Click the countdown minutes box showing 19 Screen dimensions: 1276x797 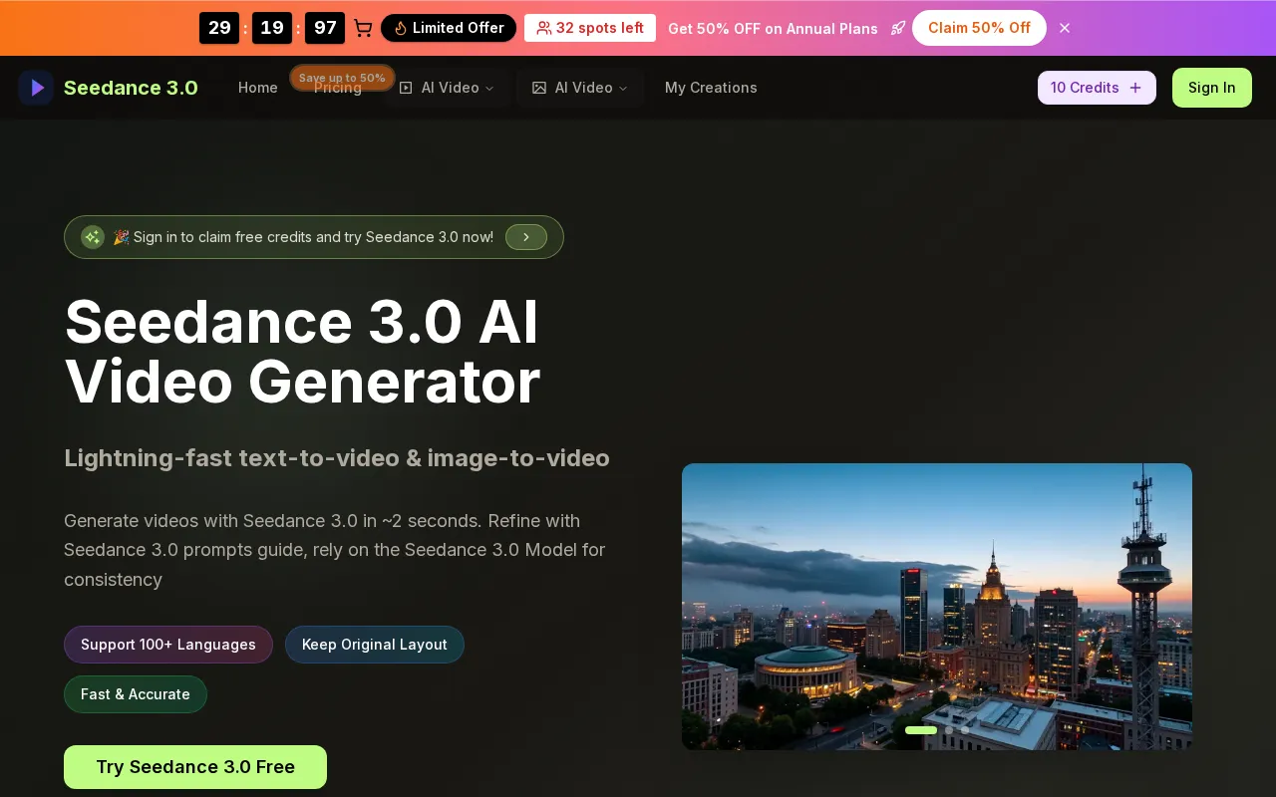pyautogui.click(x=272, y=28)
